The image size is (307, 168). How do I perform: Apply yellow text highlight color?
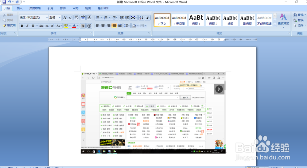click(x=66, y=26)
